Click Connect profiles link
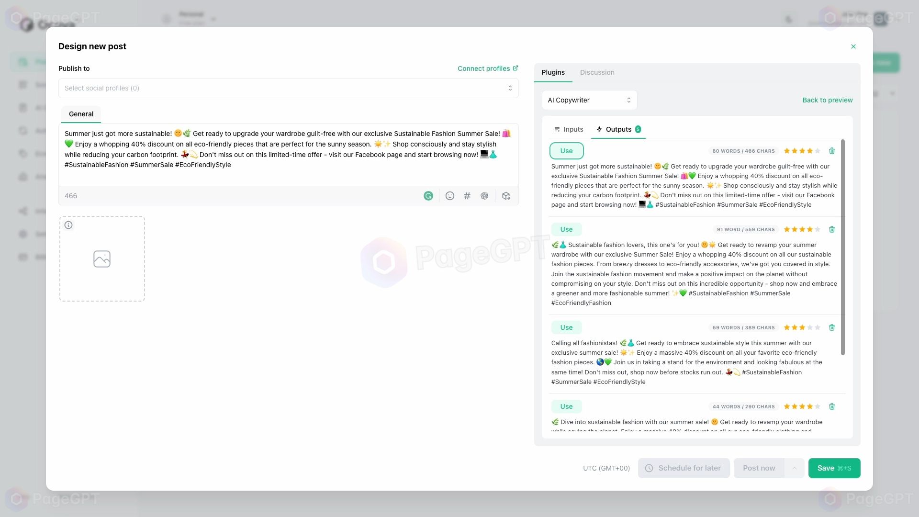This screenshot has width=919, height=517. tap(488, 68)
